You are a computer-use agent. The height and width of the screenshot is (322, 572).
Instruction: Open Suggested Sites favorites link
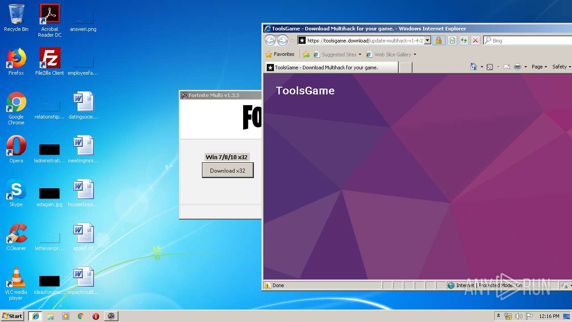pos(335,55)
